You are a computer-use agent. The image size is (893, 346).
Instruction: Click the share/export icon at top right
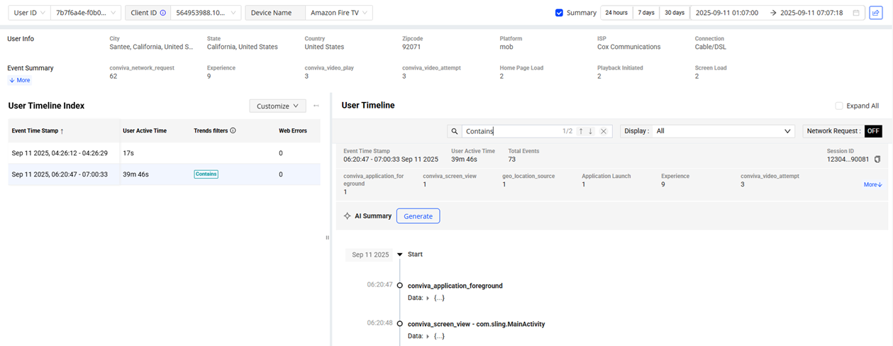tap(876, 13)
